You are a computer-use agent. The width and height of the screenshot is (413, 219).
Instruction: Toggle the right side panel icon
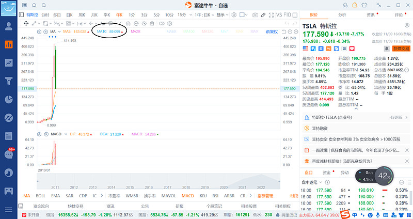[295, 15]
